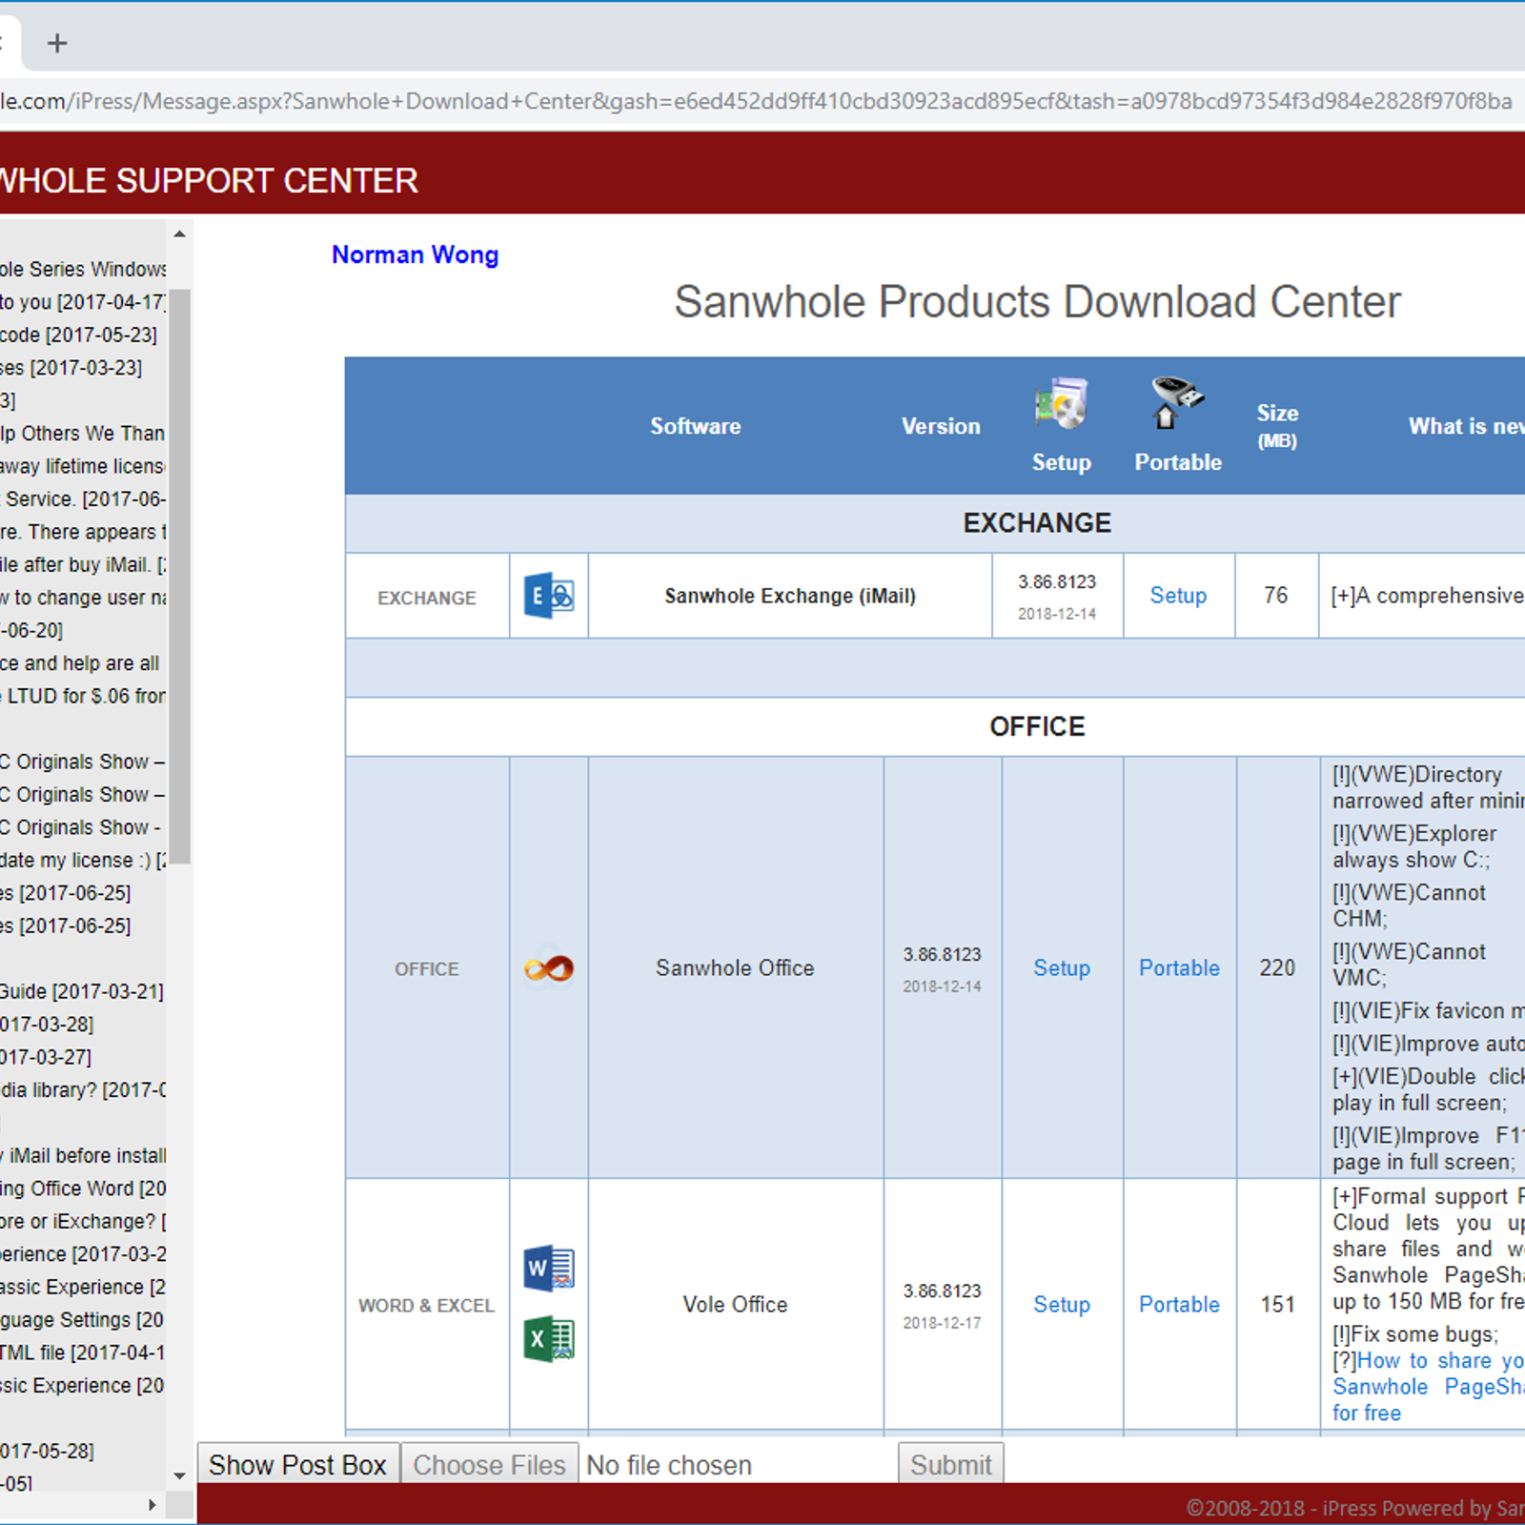Viewport: 1525px width, 1525px height.
Task: Click 'Sanwhole Exchange (iMail)' software name
Action: pyautogui.click(x=790, y=596)
